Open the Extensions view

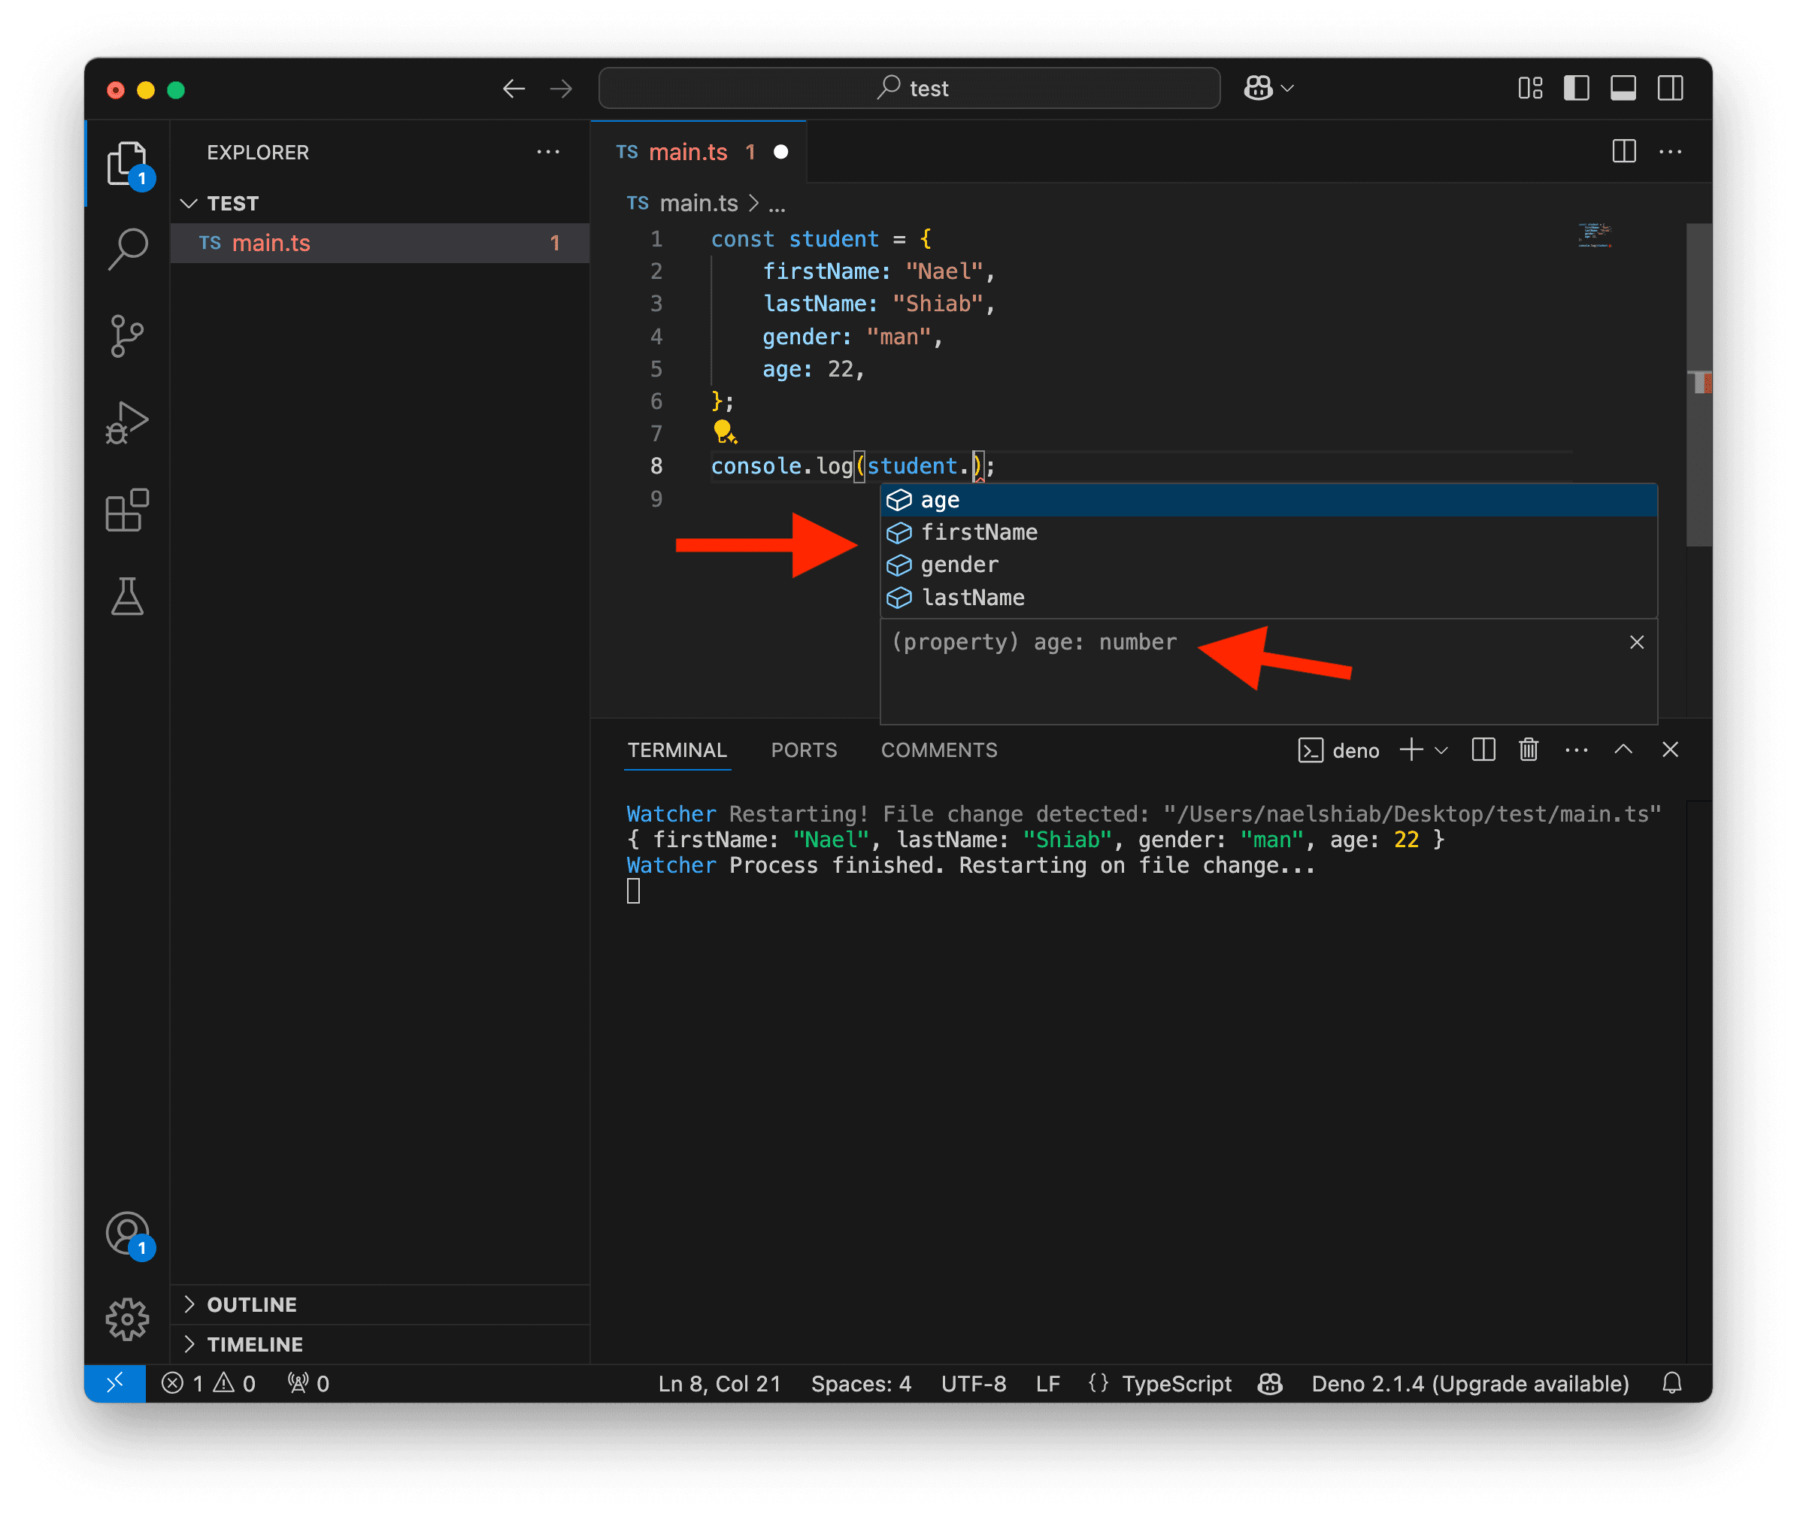pos(128,510)
